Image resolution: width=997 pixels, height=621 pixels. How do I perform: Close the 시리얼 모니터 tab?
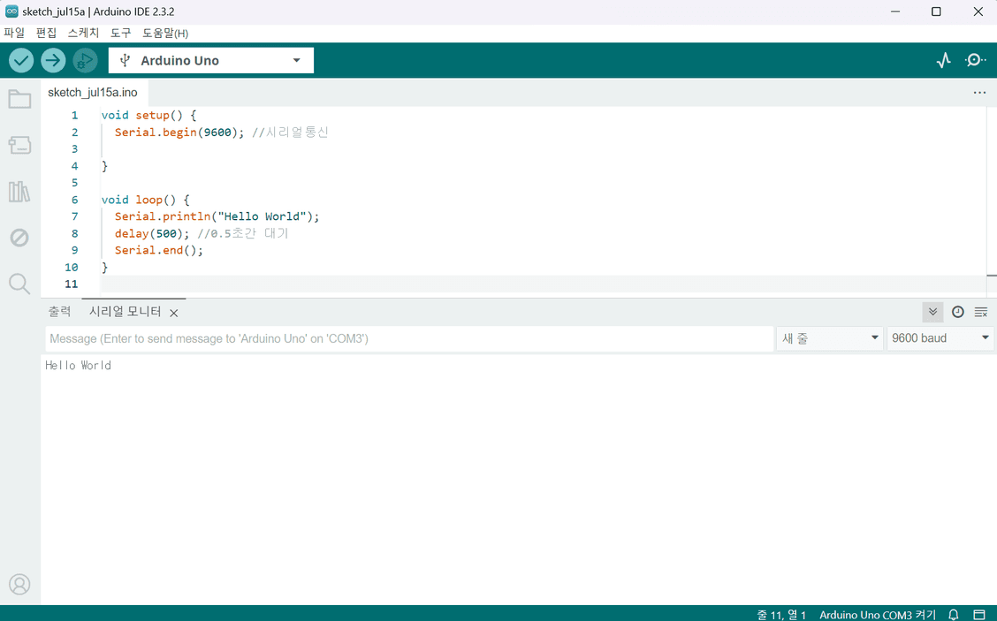point(174,313)
